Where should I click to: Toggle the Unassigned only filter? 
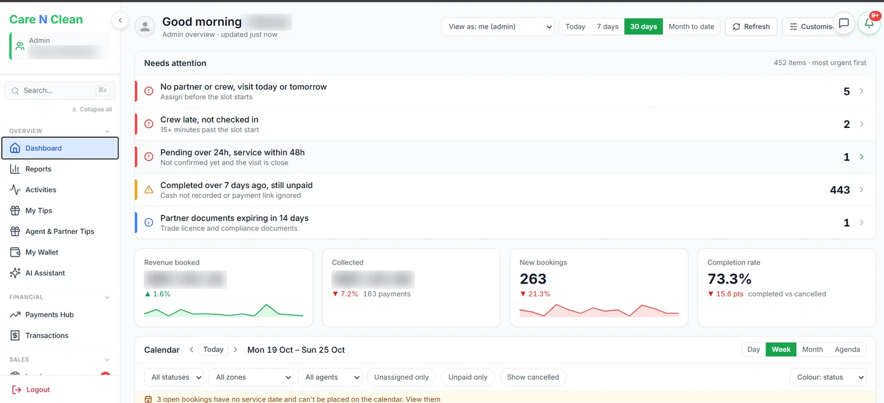click(401, 377)
